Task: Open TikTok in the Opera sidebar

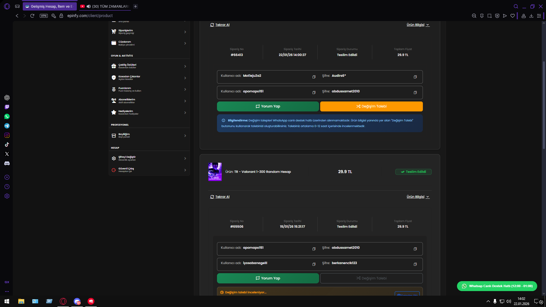Action: click(7, 145)
